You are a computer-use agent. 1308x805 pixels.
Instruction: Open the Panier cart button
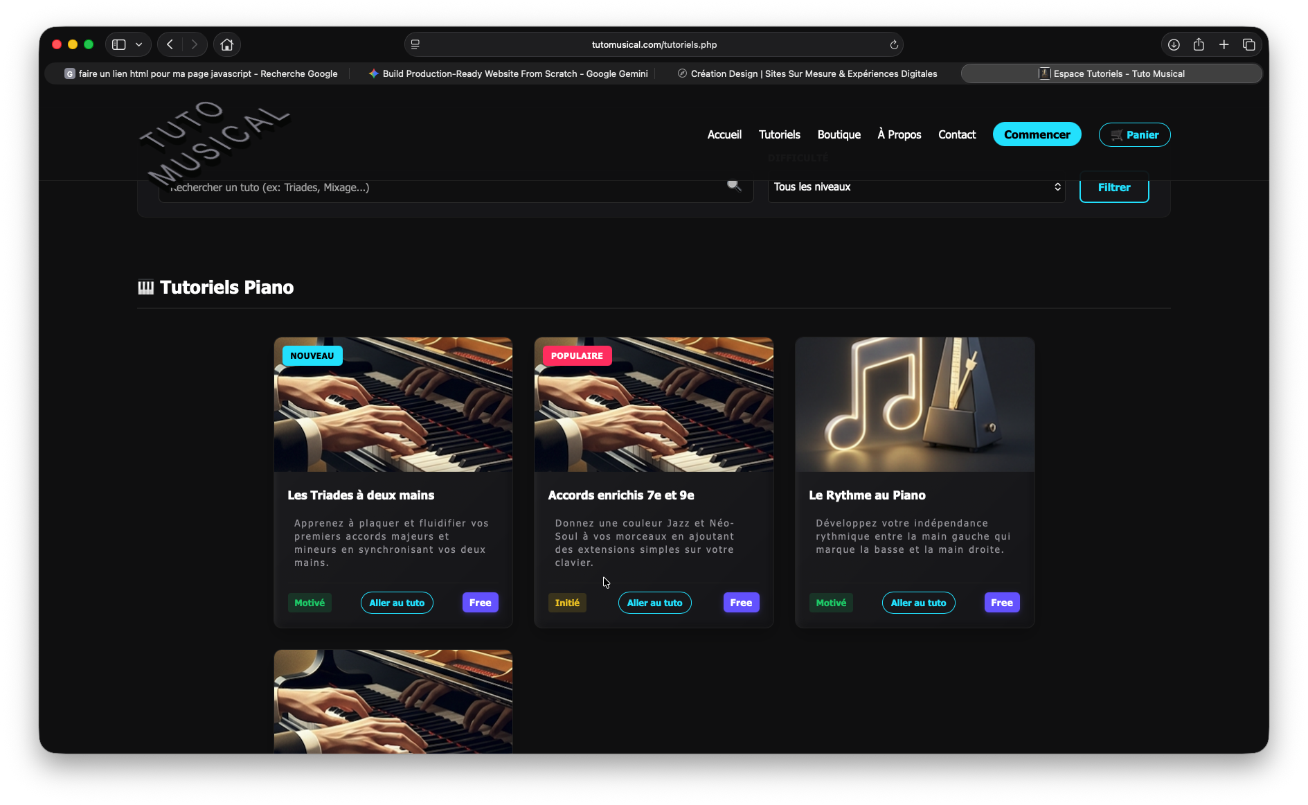pyautogui.click(x=1134, y=134)
